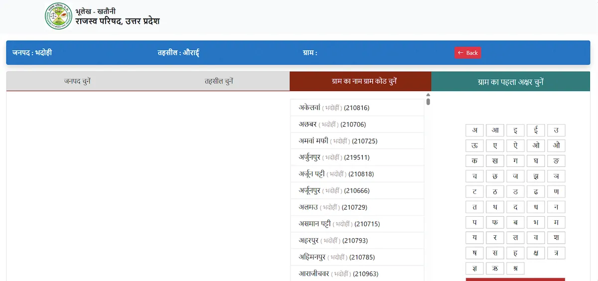Switch to the तहसील चुनें tab
Image resolution: width=598 pixels, height=281 pixels.
coord(219,81)
